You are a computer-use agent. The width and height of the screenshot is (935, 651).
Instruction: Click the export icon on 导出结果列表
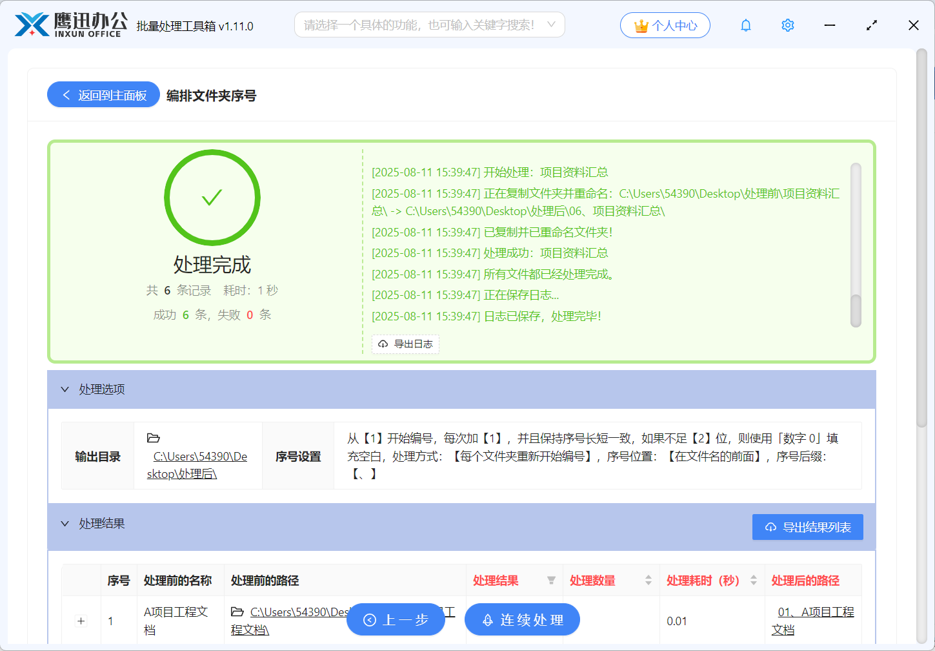770,527
